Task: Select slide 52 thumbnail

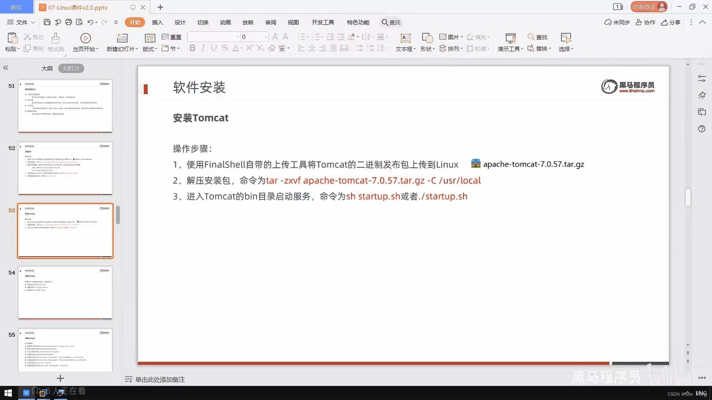Action: (x=65, y=168)
